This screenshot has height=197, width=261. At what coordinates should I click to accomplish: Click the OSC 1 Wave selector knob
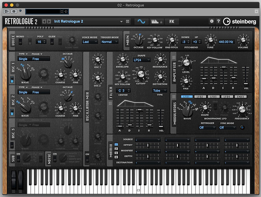pos(26,74)
